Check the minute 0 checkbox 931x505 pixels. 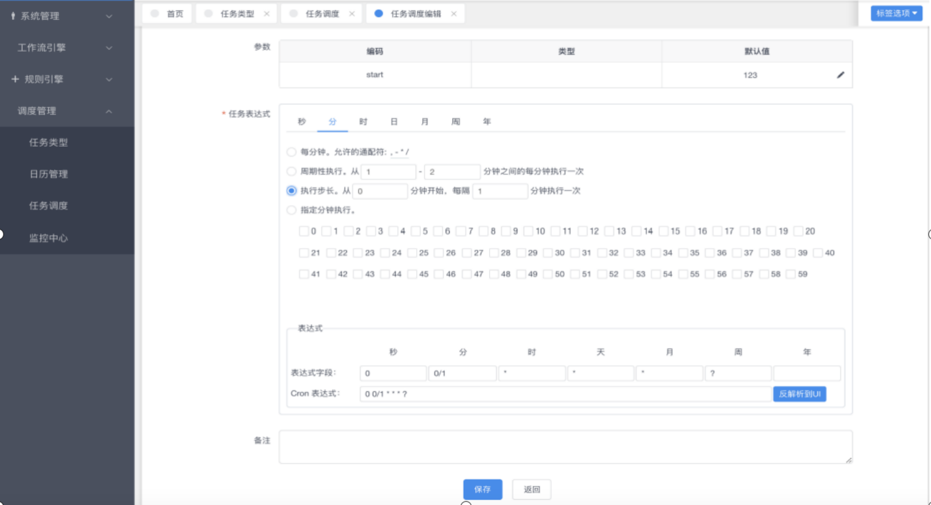(304, 231)
